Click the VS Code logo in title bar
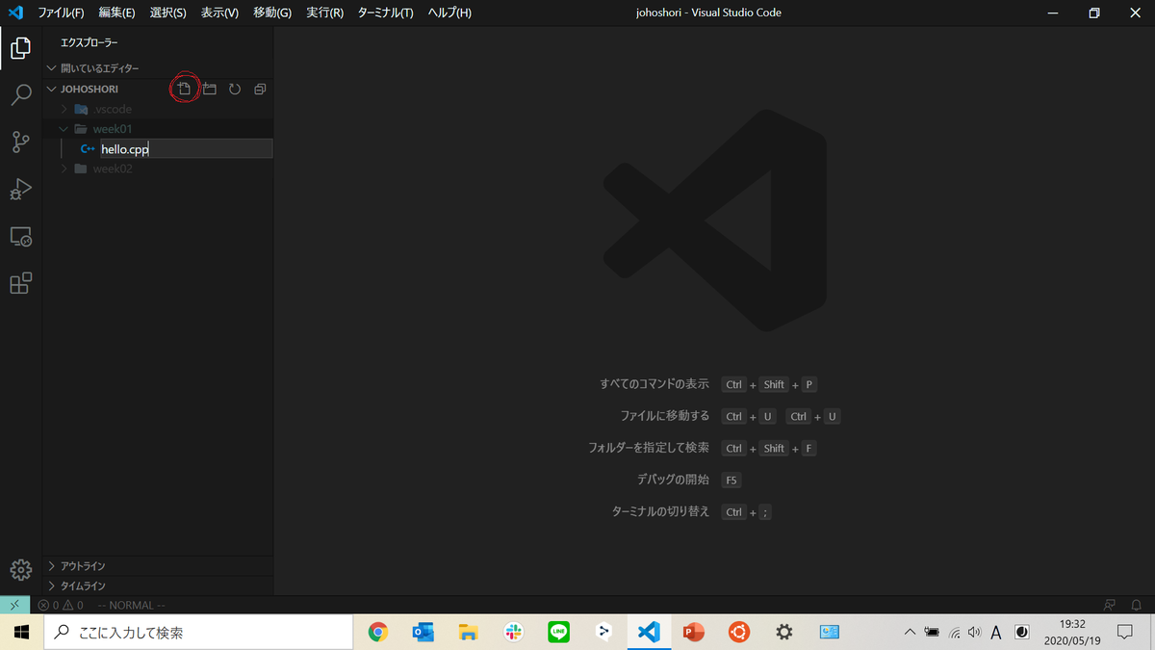The width and height of the screenshot is (1155, 650). [15, 13]
